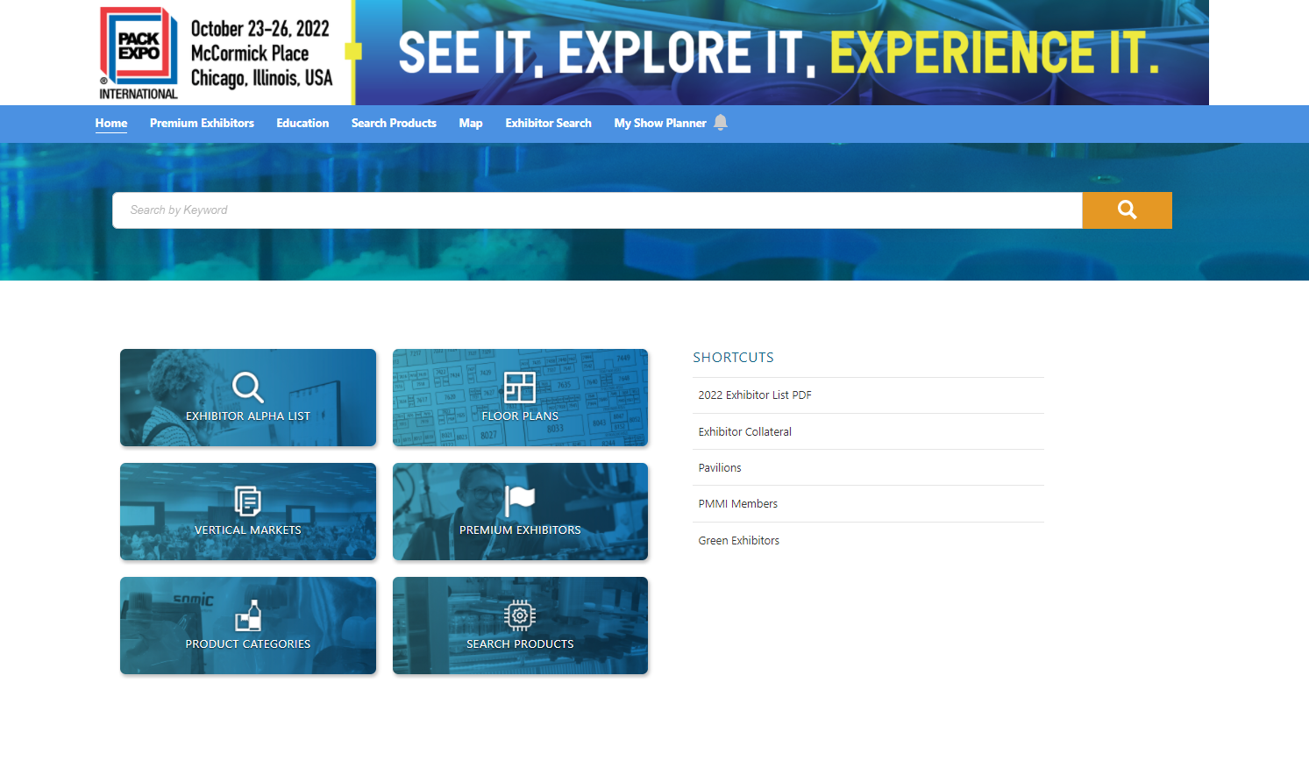Open the Floor Plans tile label
Viewport: 1309px width, 761px height.
(x=520, y=416)
